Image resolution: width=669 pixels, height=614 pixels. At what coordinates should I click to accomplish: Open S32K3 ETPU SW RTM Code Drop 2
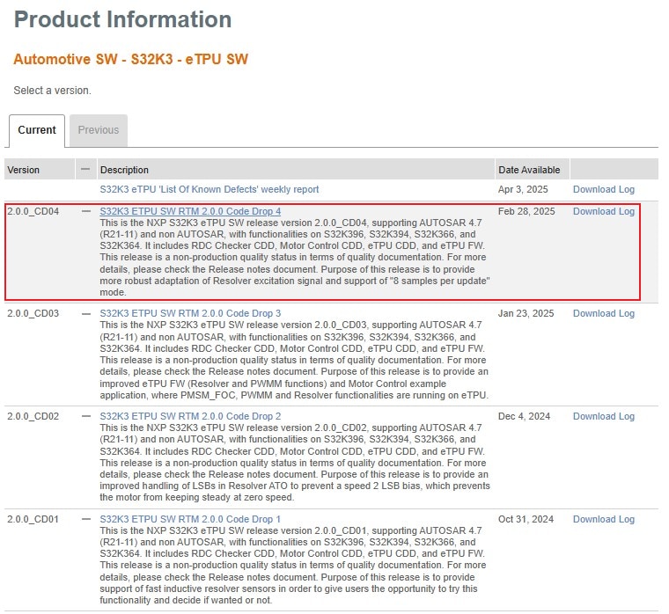pos(190,416)
